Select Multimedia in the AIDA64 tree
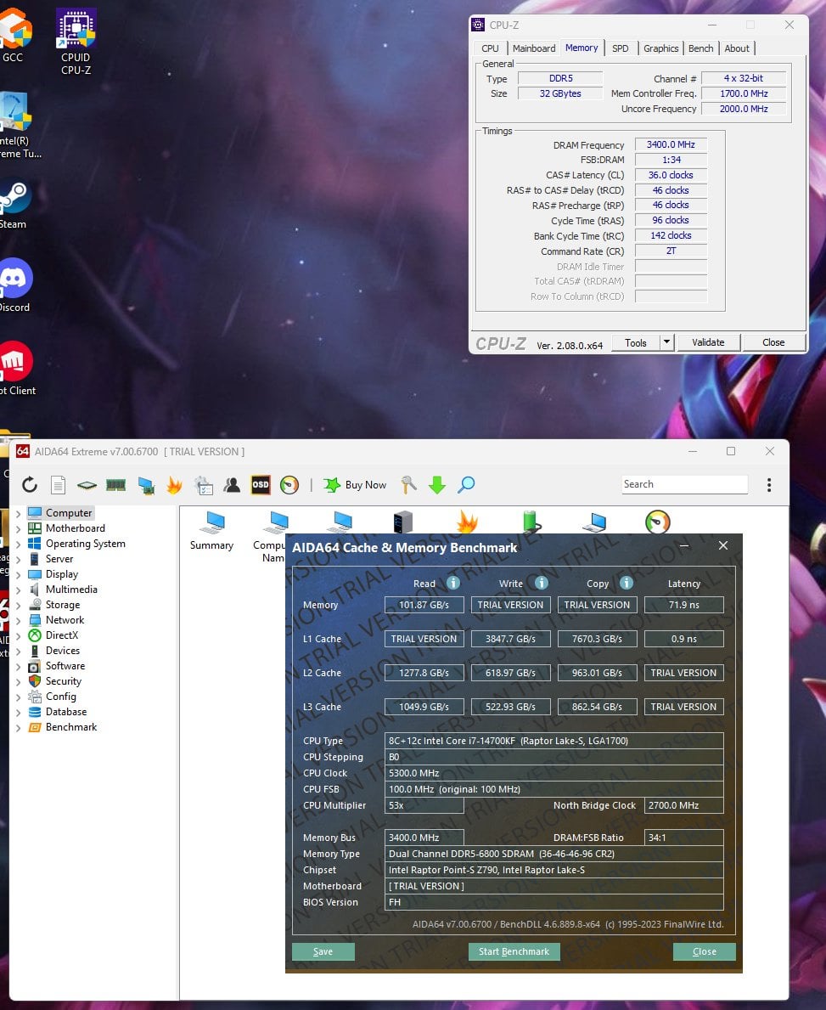Screen dimensions: 826x1010 71,590
